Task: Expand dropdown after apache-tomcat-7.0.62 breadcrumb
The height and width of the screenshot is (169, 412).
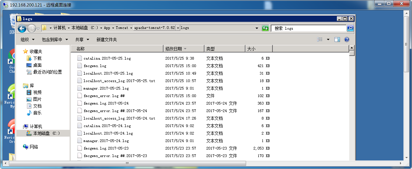Action: click(x=178, y=28)
